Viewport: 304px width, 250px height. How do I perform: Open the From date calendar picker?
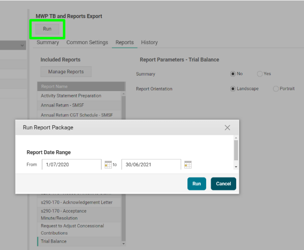coord(108,164)
